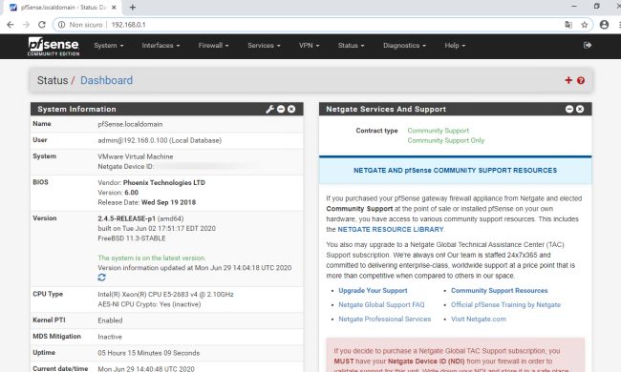Open the Help dropdown menu
This screenshot has height=372, width=621.
[x=455, y=46]
